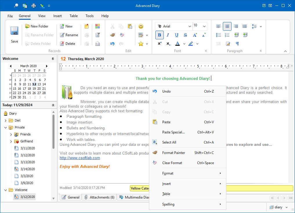The width and height of the screenshot is (295, 213).
Task: Open Spelling submenu in context menu
Action: [x=187, y=204]
